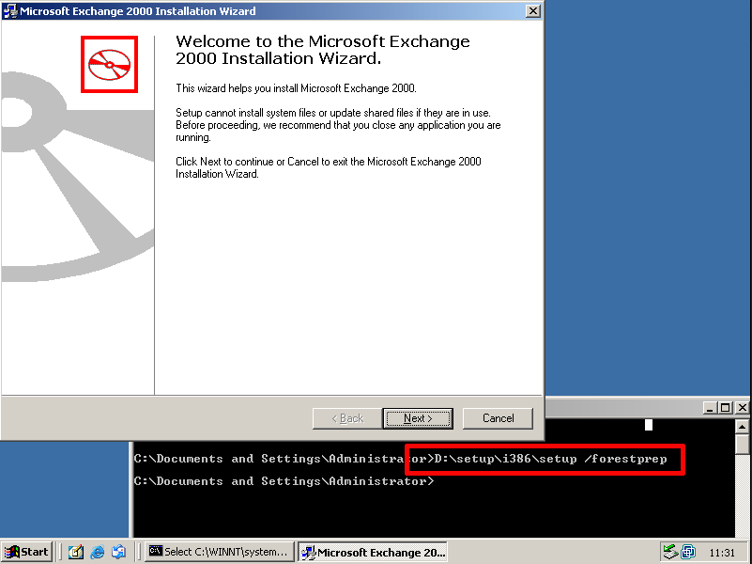Click the 'Setup cannot install system files' paragraph
This screenshot has width=752, height=564.
click(338, 125)
